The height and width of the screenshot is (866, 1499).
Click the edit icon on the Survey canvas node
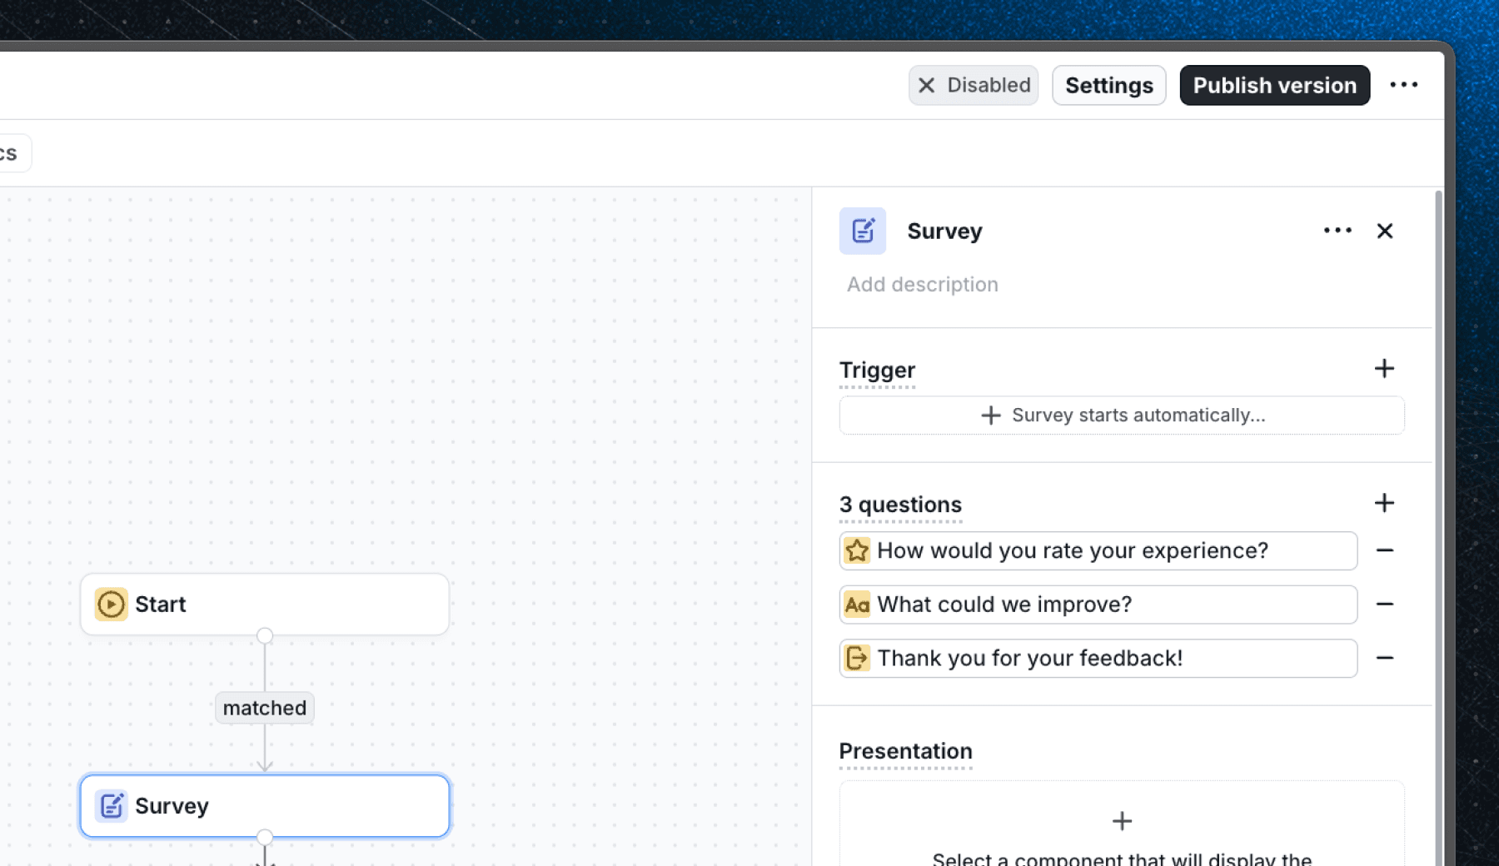[x=112, y=805]
